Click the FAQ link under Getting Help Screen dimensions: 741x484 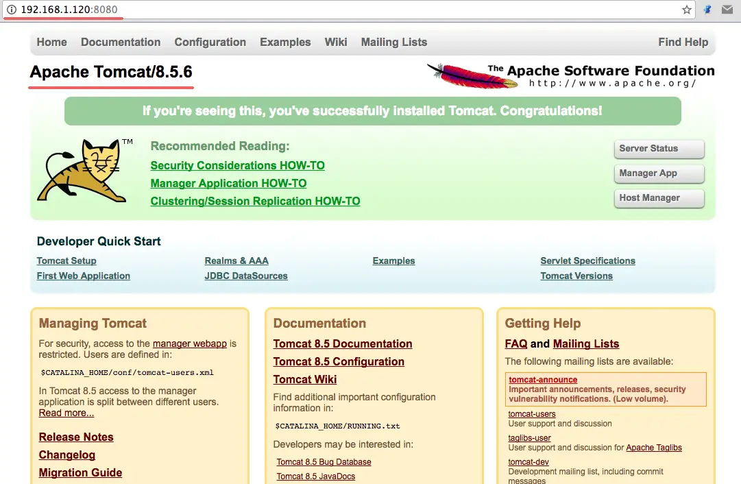[516, 344]
